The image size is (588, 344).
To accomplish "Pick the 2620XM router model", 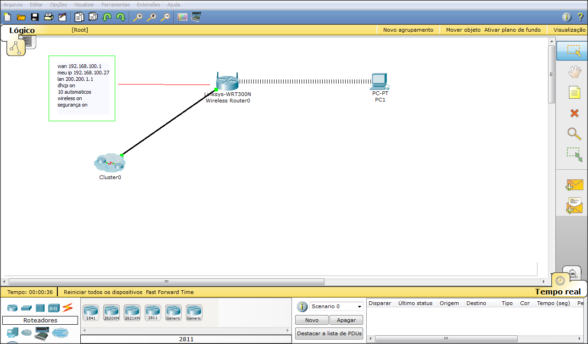I will 111,313.
